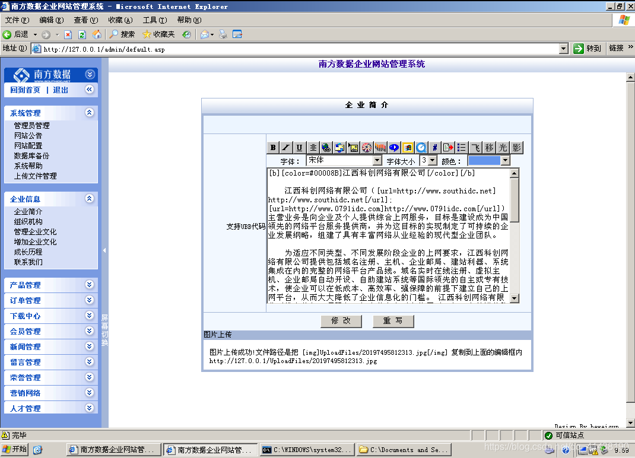Click the text area scroll-down arrow
Screen dimensions: 635x458
coord(515,298)
